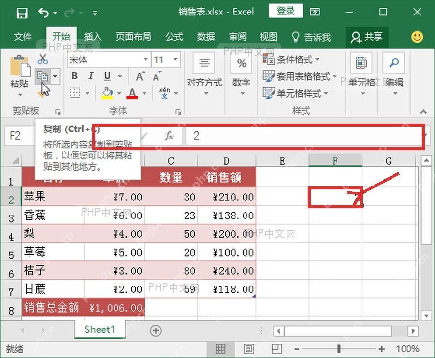Click the Name Box showing F2
Viewport: 435px width, 358px height.
20,136
